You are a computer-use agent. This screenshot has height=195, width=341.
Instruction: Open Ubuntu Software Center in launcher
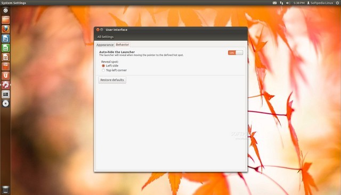(x=5, y=66)
